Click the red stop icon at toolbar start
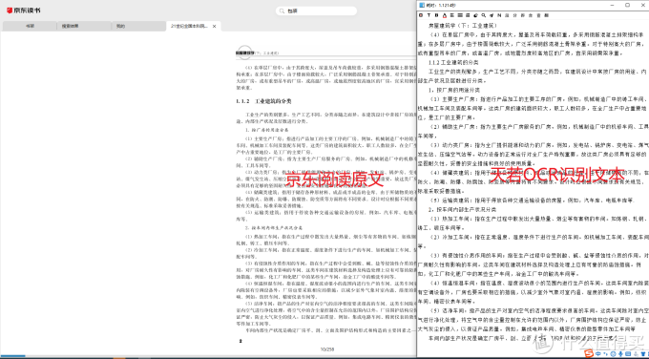649x359 pixels. click(x=421, y=15)
